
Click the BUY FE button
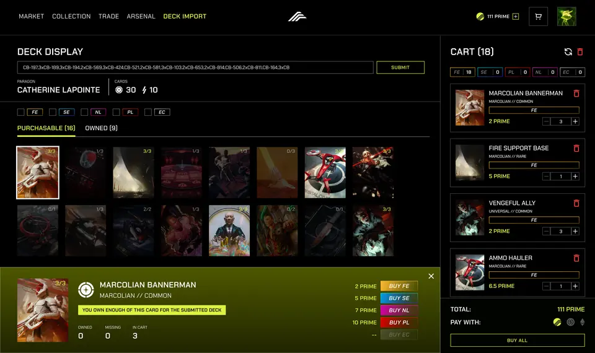click(x=399, y=286)
